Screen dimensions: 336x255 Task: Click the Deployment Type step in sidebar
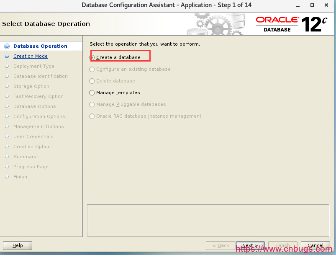pos(34,66)
